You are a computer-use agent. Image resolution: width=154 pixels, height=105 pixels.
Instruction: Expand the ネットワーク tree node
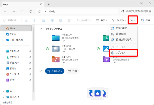(x=3, y=97)
